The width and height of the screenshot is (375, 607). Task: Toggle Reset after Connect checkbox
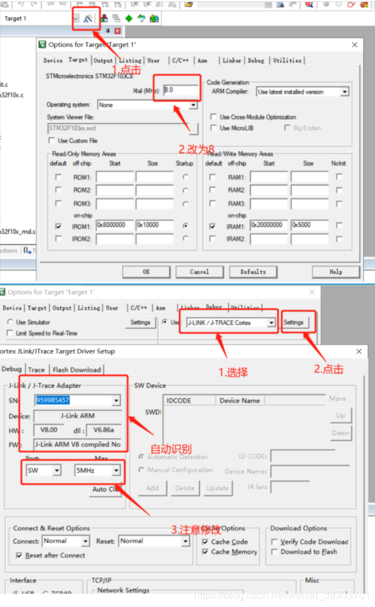19,555
